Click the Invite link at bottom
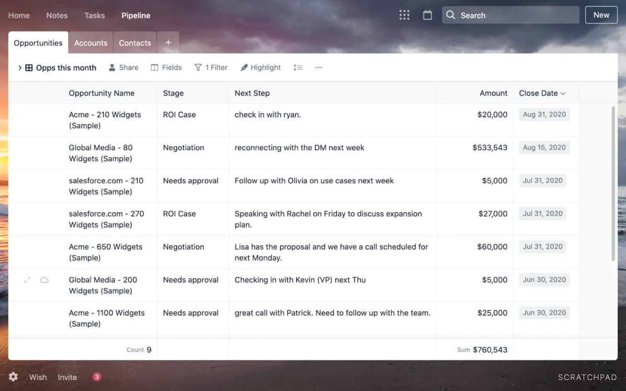The width and height of the screenshot is (626, 391). 67,377
